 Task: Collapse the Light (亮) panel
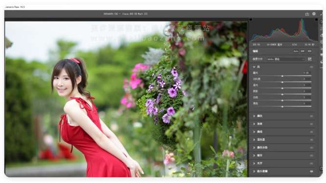coord(254,67)
